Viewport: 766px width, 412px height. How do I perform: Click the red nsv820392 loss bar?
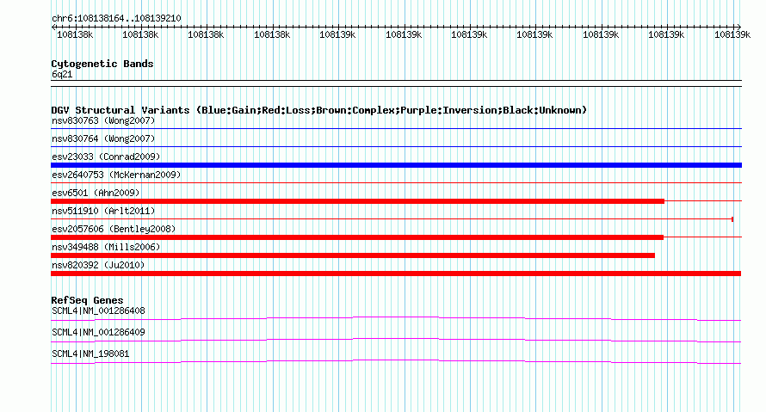tap(396, 274)
